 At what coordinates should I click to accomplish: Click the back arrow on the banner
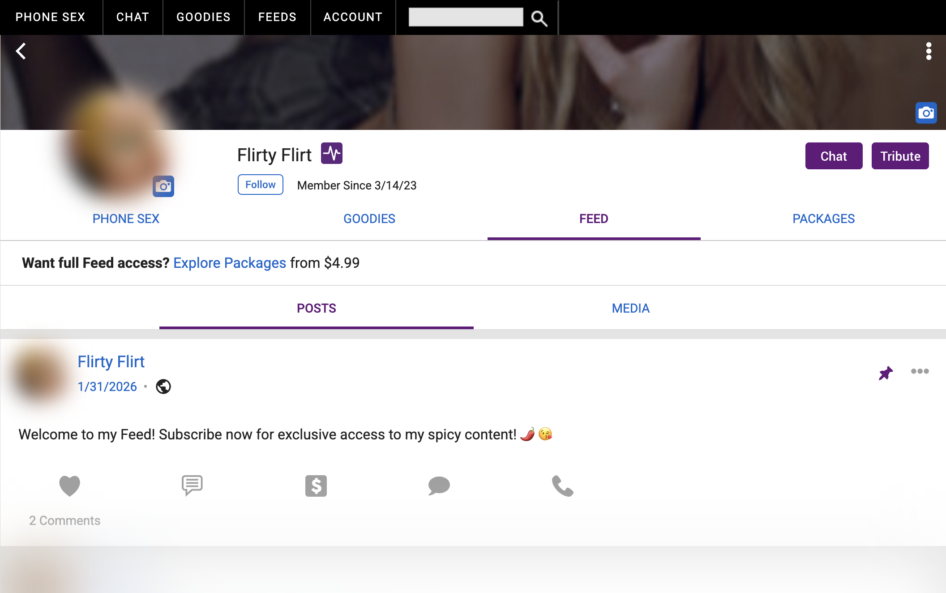pos(21,51)
